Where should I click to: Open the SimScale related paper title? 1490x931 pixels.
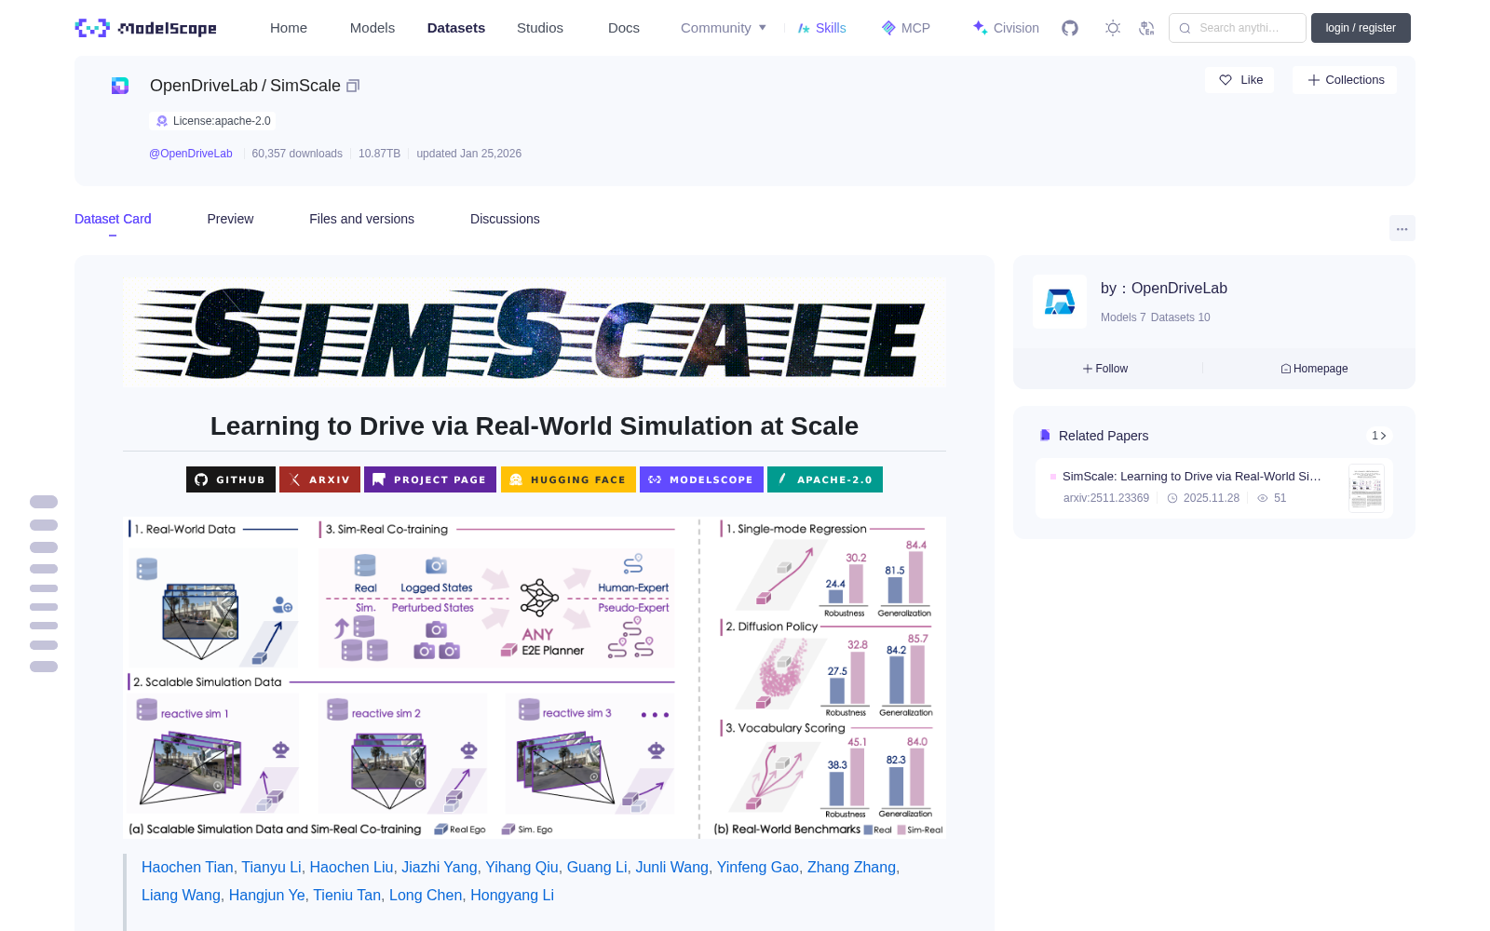(1191, 476)
